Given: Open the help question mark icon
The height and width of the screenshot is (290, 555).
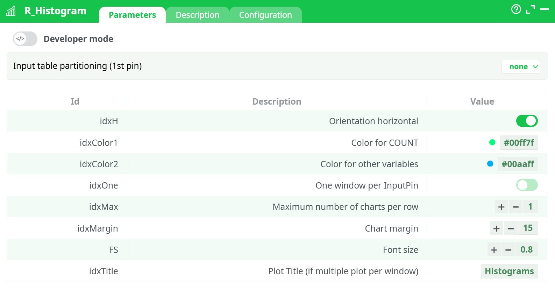Looking at the screenshot, I should 516,9.
